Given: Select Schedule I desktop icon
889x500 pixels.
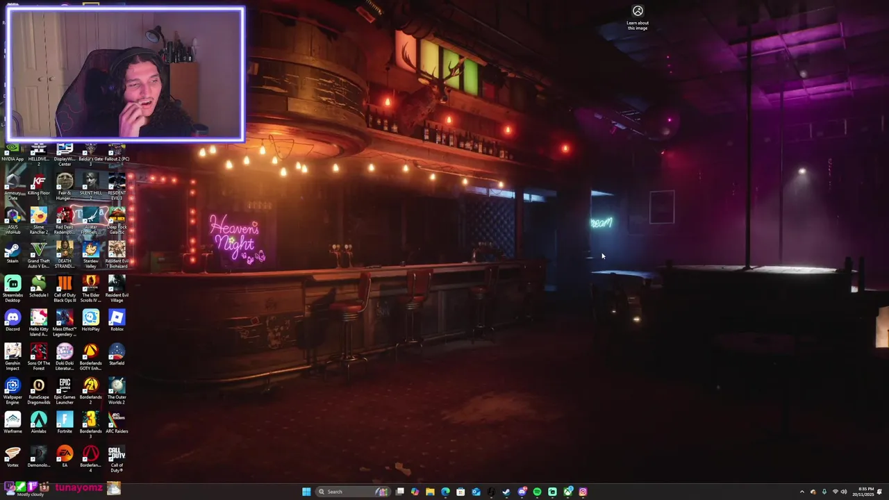Looking at the screenshot, I should pos(38,287).
